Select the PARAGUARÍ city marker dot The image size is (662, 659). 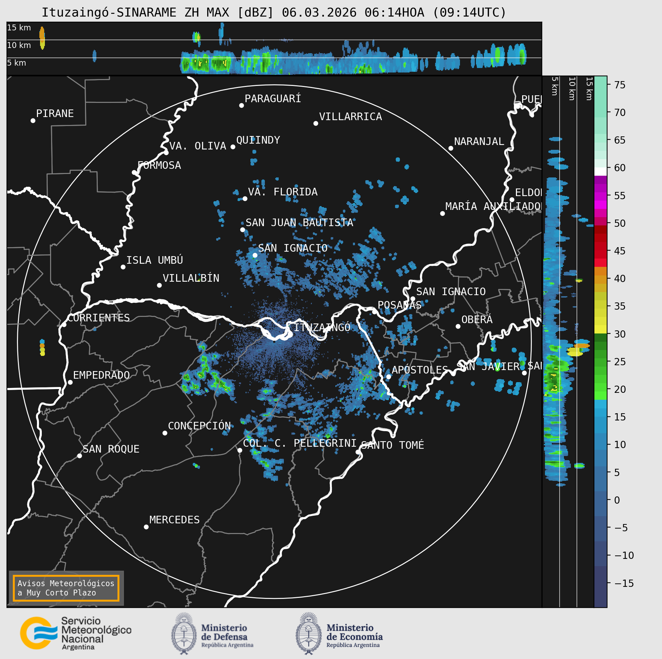coord(241,105)
